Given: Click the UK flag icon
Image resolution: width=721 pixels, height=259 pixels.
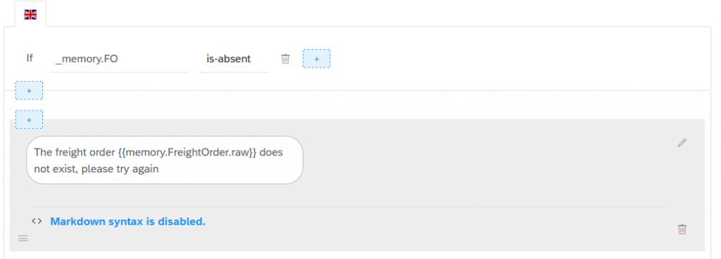Looking at the screenshot, I should [x=30, y=15].
